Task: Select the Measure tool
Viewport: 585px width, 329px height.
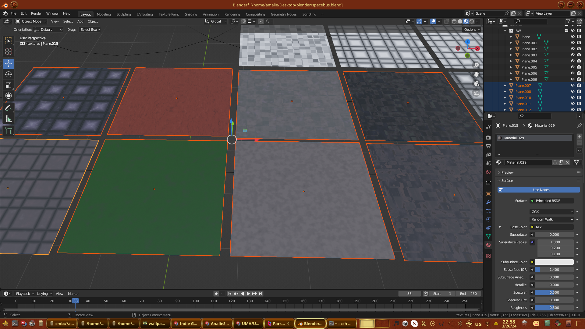Action: [x=9, y=119]
